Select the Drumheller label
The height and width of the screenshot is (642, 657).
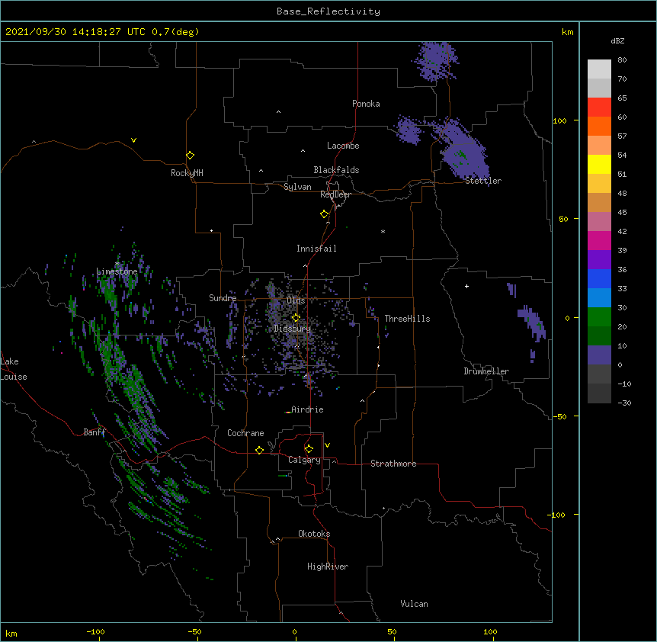pos(486,371)
